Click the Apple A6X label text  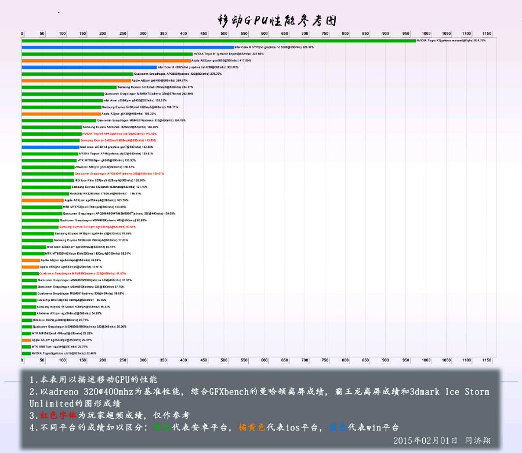pyautogui.click(x=96, y=200)
